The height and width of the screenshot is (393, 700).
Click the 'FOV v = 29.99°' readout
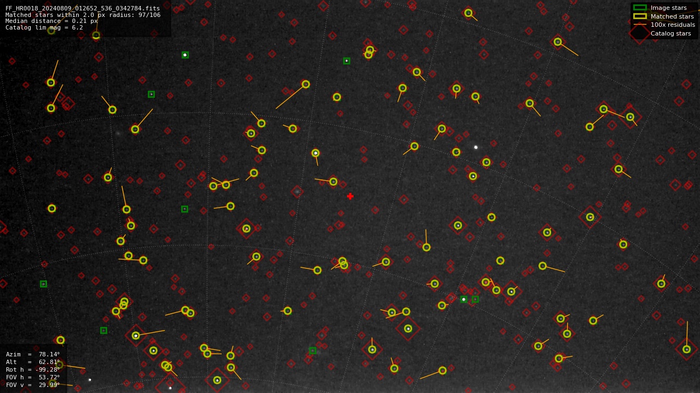pyautogui.click(x=33, y=385)
